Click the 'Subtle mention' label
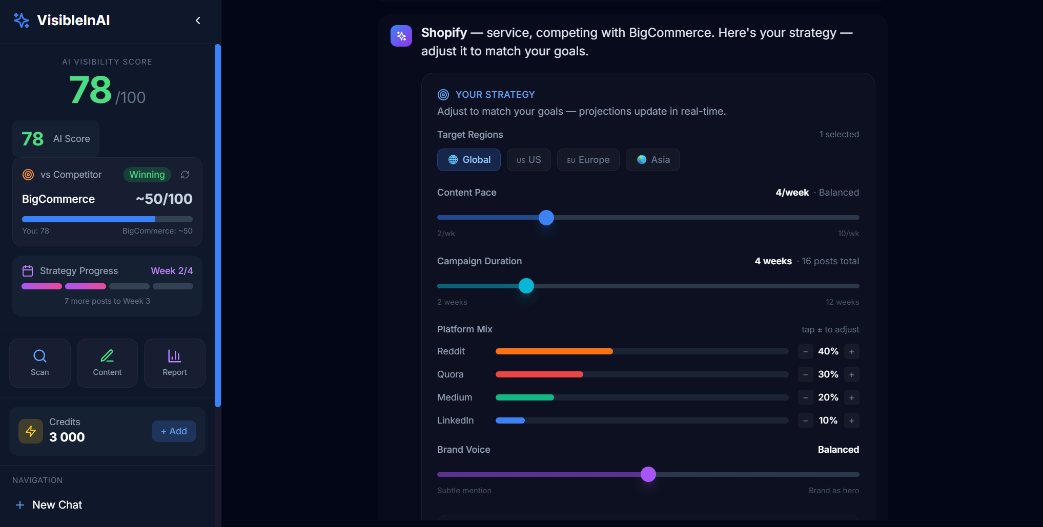This screenshot has height=527, width=1043. coord(464,491)
